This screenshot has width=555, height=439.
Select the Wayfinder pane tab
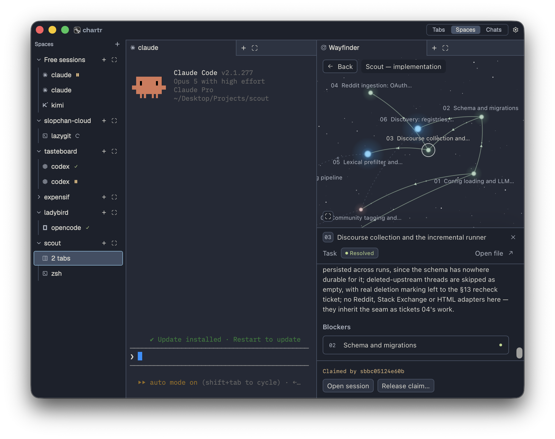[x=371, y=48]
